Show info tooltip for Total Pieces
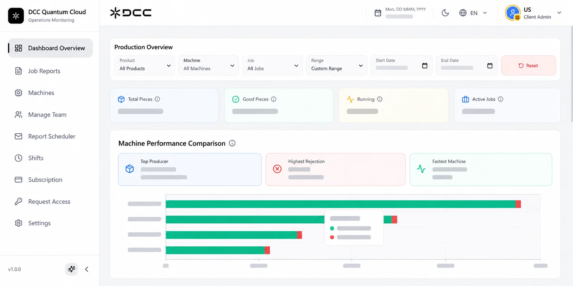The height and width of the screenshot is (286, 573). pos(157,99)
